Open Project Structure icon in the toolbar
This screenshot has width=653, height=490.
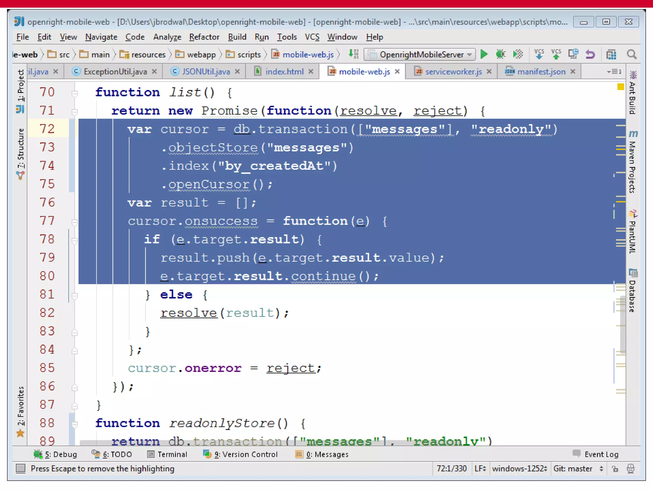tap(611, 55)
